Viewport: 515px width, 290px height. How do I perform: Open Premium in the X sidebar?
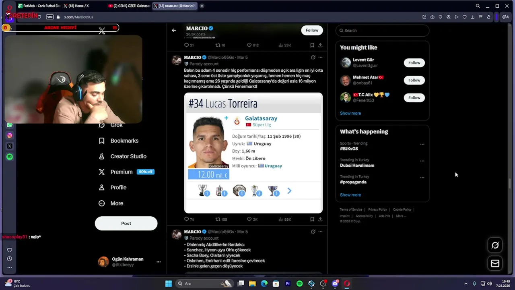pos(126,172)
